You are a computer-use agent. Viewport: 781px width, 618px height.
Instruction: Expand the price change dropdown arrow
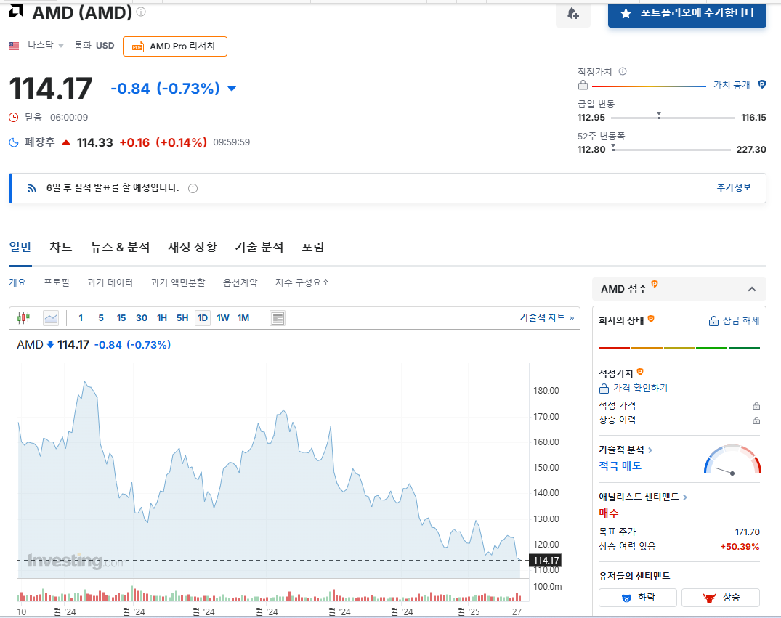[x=231, y=88]
